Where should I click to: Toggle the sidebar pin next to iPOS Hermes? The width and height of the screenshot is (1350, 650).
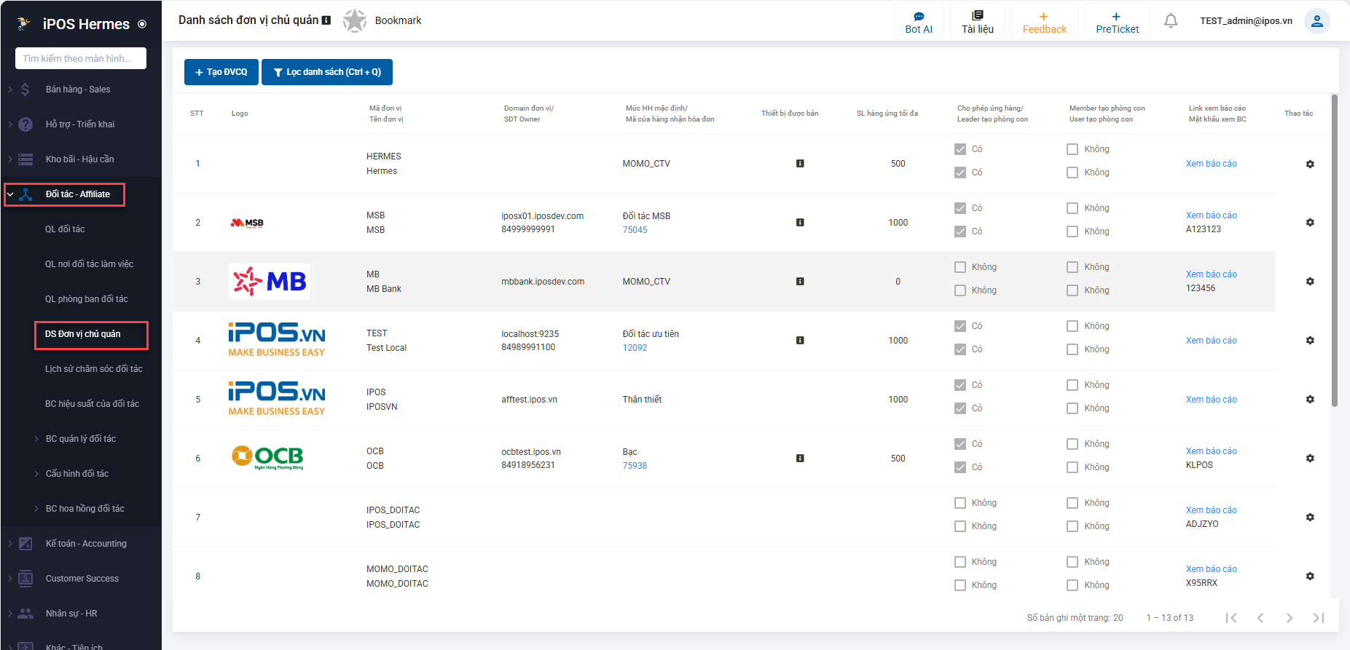[142, 24]
